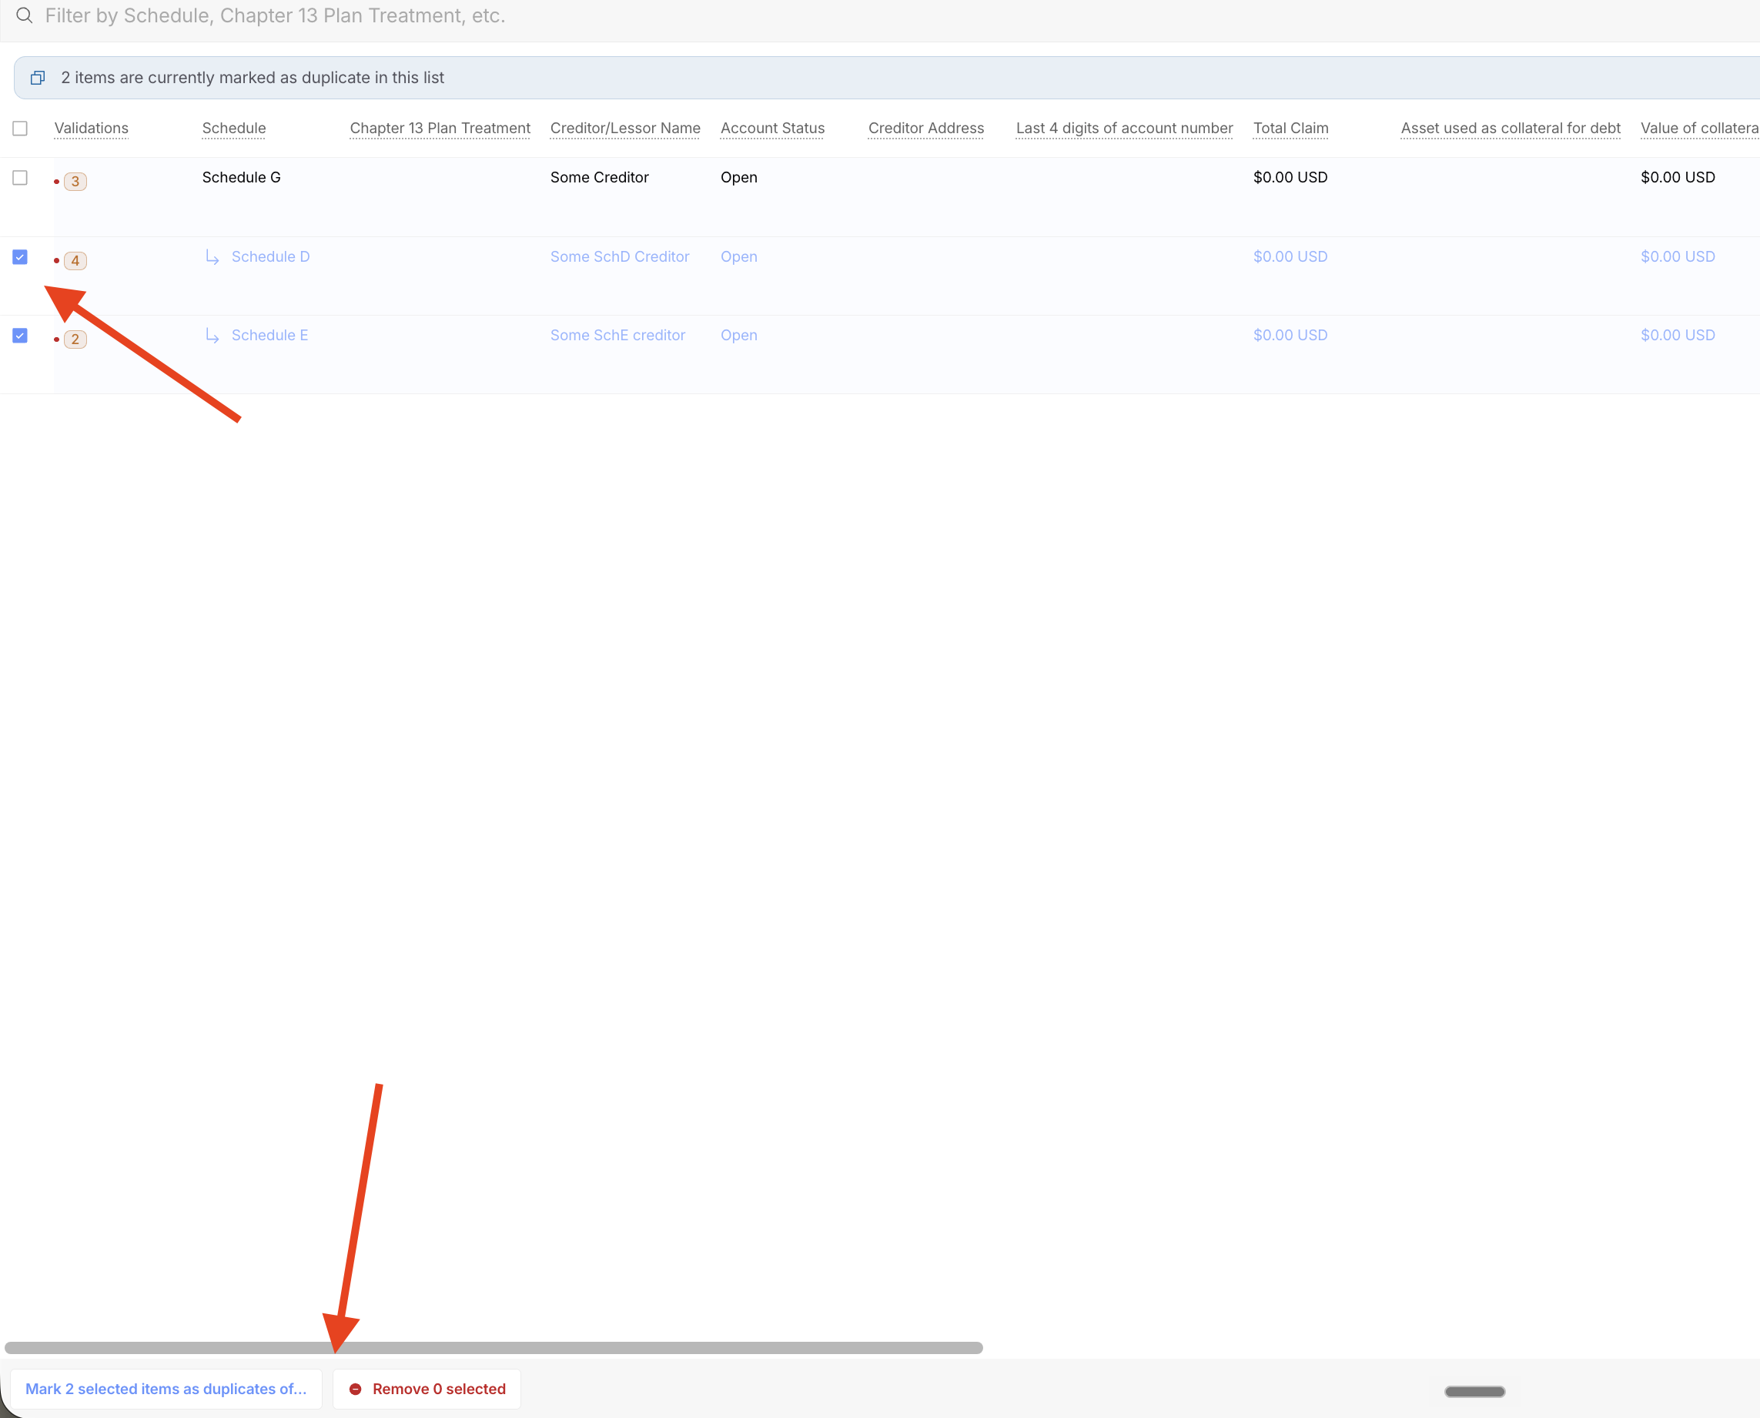Click the Value of collateral header

1700,129
